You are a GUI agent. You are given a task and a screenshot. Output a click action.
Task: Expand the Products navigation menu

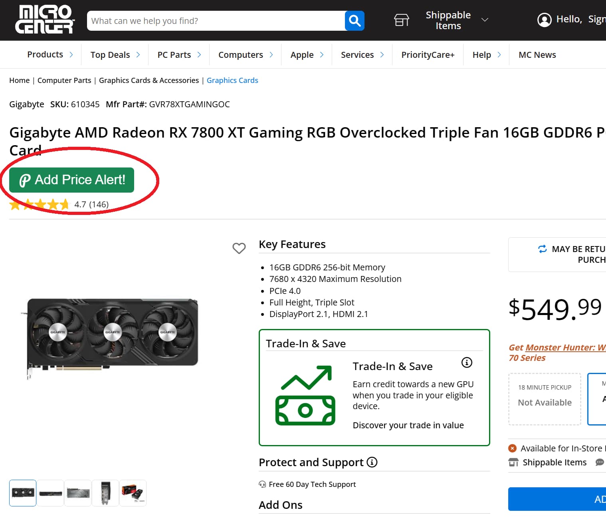click(45, 55)
